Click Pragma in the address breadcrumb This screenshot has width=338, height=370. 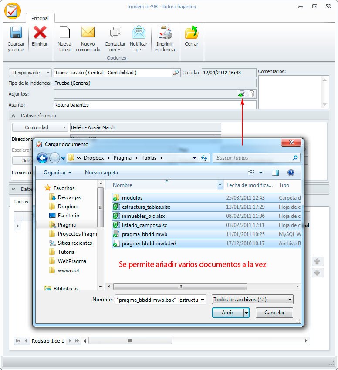point(122,158)
